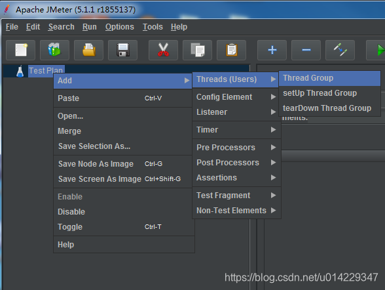Open the Post Processors submenu
Viewport: 385px width, 290px height.
click(x=236, y=163)
